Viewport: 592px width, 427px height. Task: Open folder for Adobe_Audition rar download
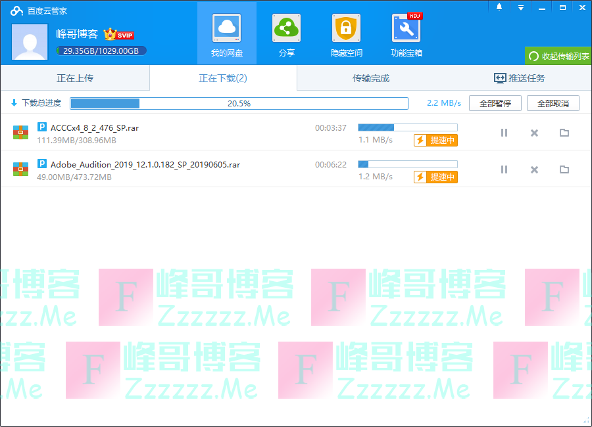tap(564, 169)
